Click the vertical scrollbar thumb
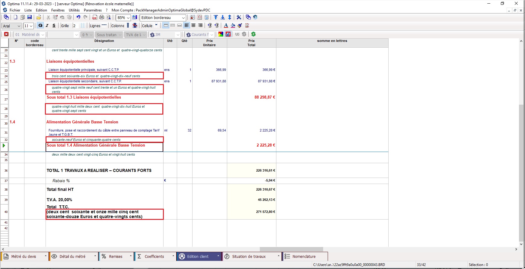This screenshot has width=525, height=269. tap(521, 173)
